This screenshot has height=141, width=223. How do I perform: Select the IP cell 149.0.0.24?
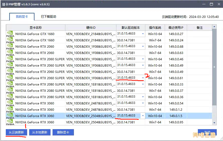176,40
